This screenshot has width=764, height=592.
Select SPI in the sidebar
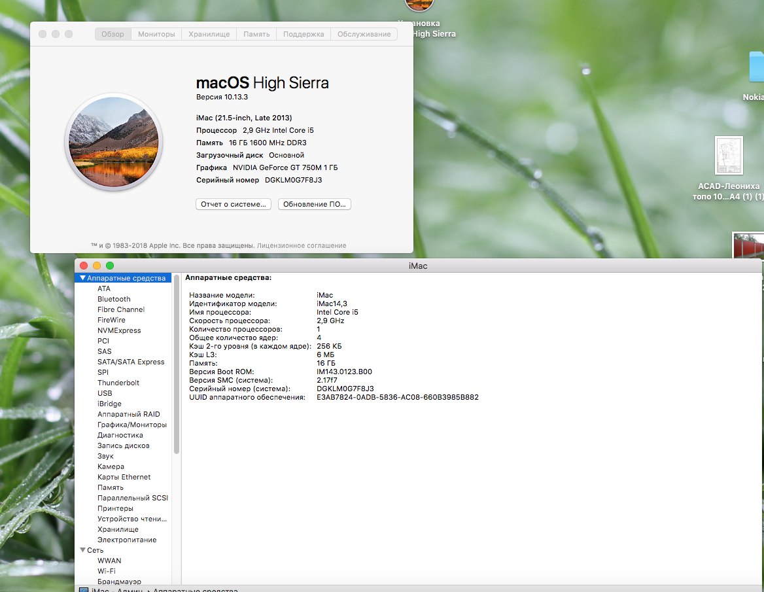pyautogui.click(x=103, y=372)
